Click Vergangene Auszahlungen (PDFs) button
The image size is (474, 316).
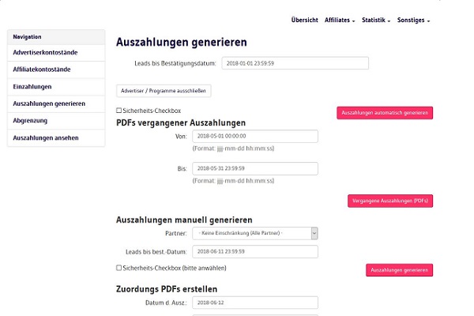[390, 201]
